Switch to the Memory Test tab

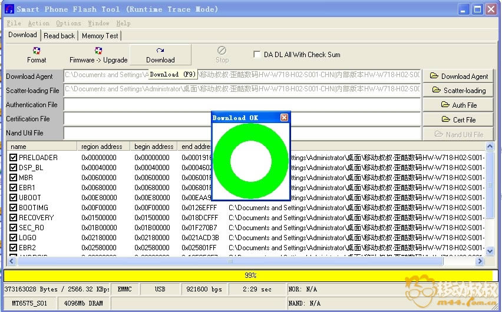click(100, 35)
